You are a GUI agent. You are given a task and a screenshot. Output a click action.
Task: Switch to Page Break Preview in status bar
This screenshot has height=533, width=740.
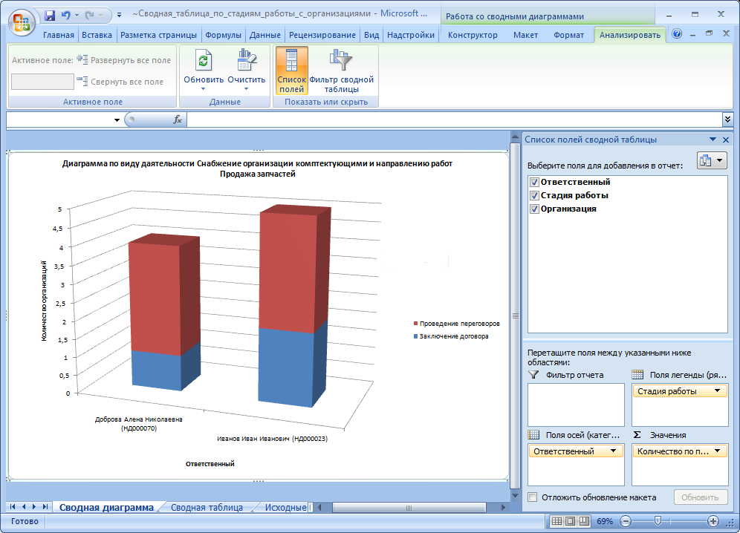[584, 521]
